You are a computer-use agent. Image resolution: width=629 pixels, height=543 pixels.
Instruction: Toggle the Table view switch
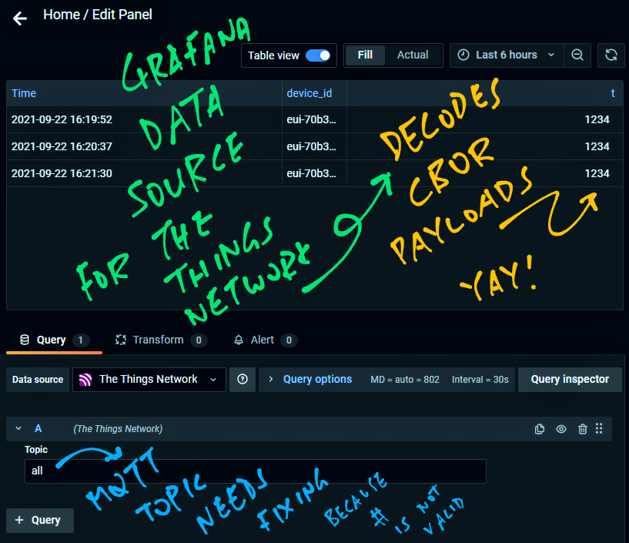coord(318,55)
